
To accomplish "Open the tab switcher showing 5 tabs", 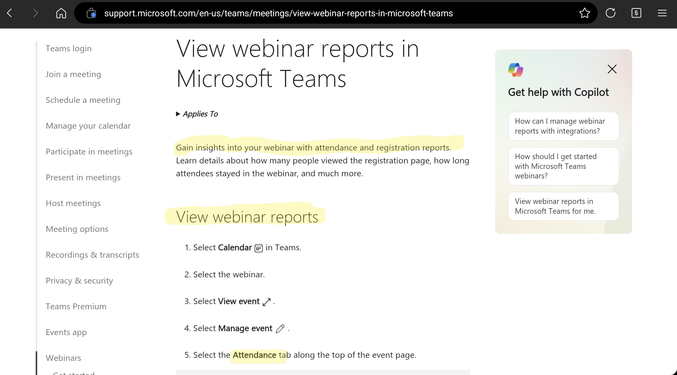I will (x=636, y=13).
